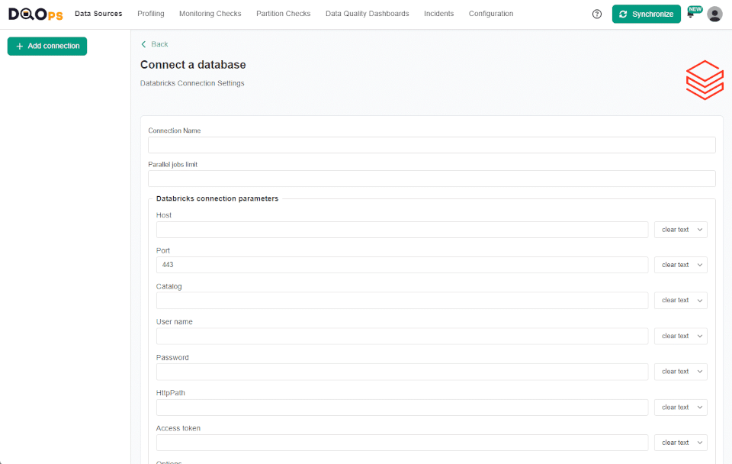Screen dimensions: 732x464
Task: Click the Synchronize button
Action: pos(646,14)
